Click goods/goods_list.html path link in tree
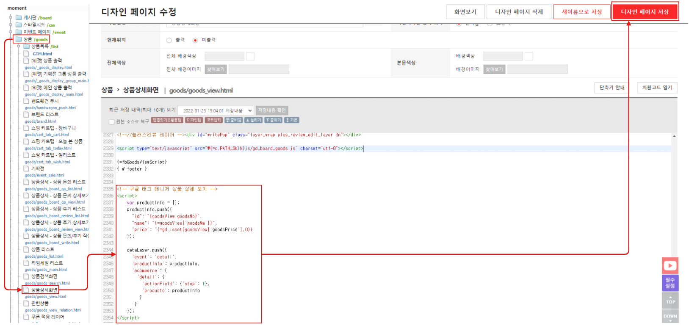Viewport: 689px width, 331px height. click(x=44, y=257)
